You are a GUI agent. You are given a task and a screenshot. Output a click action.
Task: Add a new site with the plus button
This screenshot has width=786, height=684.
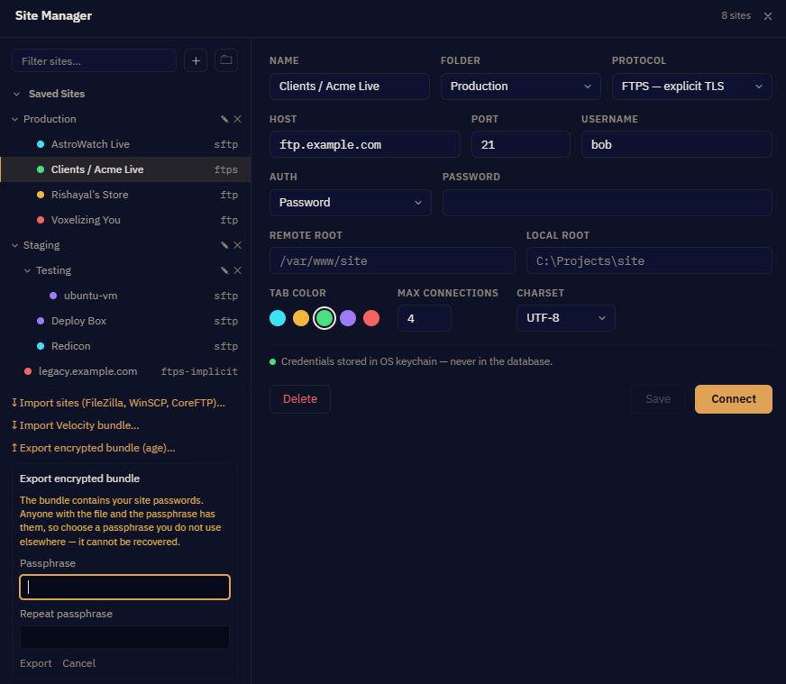[x=196, y=60]
